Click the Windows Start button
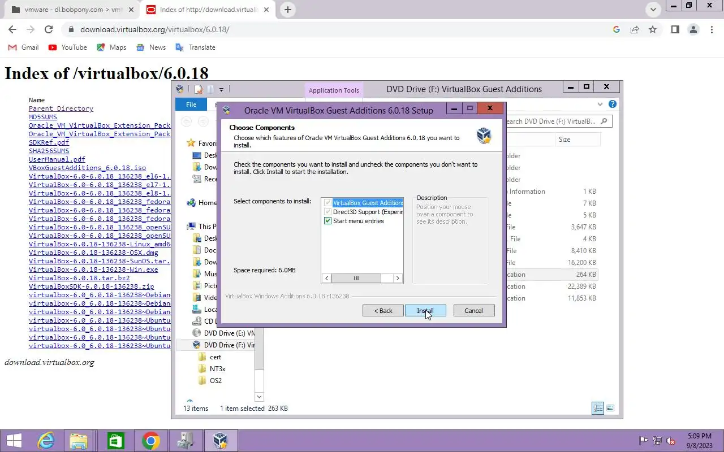 pyautogui.click(x=14, y=441)
